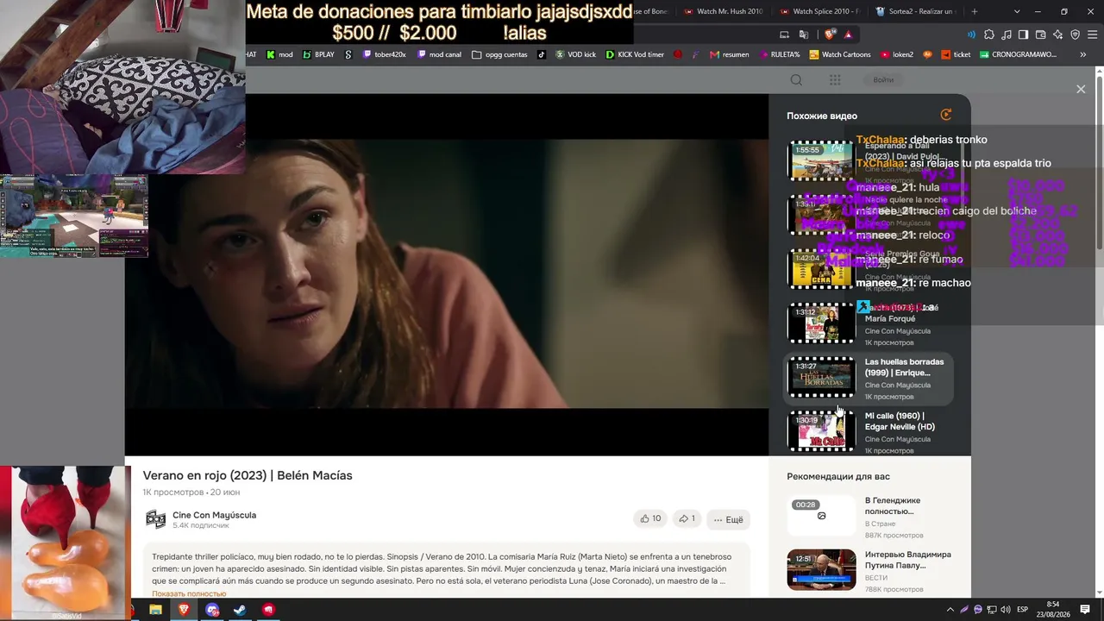Open the 'Mi calle (1960) | Edgar Neville' title link
Viewport: 1104px width, 621px height.
point(900,421)
